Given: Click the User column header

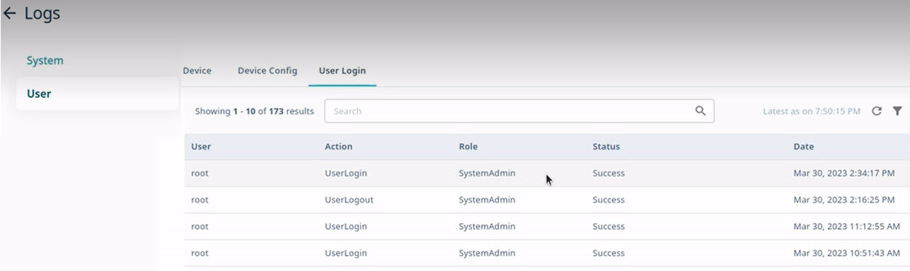Looking at the screenshot, I should pos(201,147).
